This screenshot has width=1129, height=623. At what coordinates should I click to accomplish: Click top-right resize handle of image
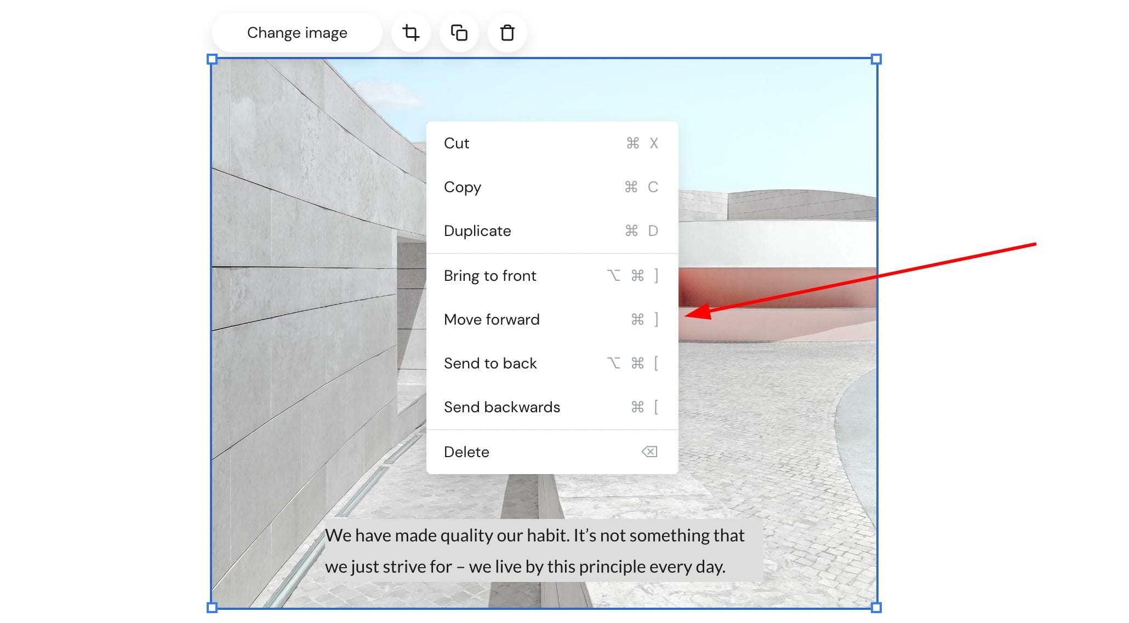(876, 59)
